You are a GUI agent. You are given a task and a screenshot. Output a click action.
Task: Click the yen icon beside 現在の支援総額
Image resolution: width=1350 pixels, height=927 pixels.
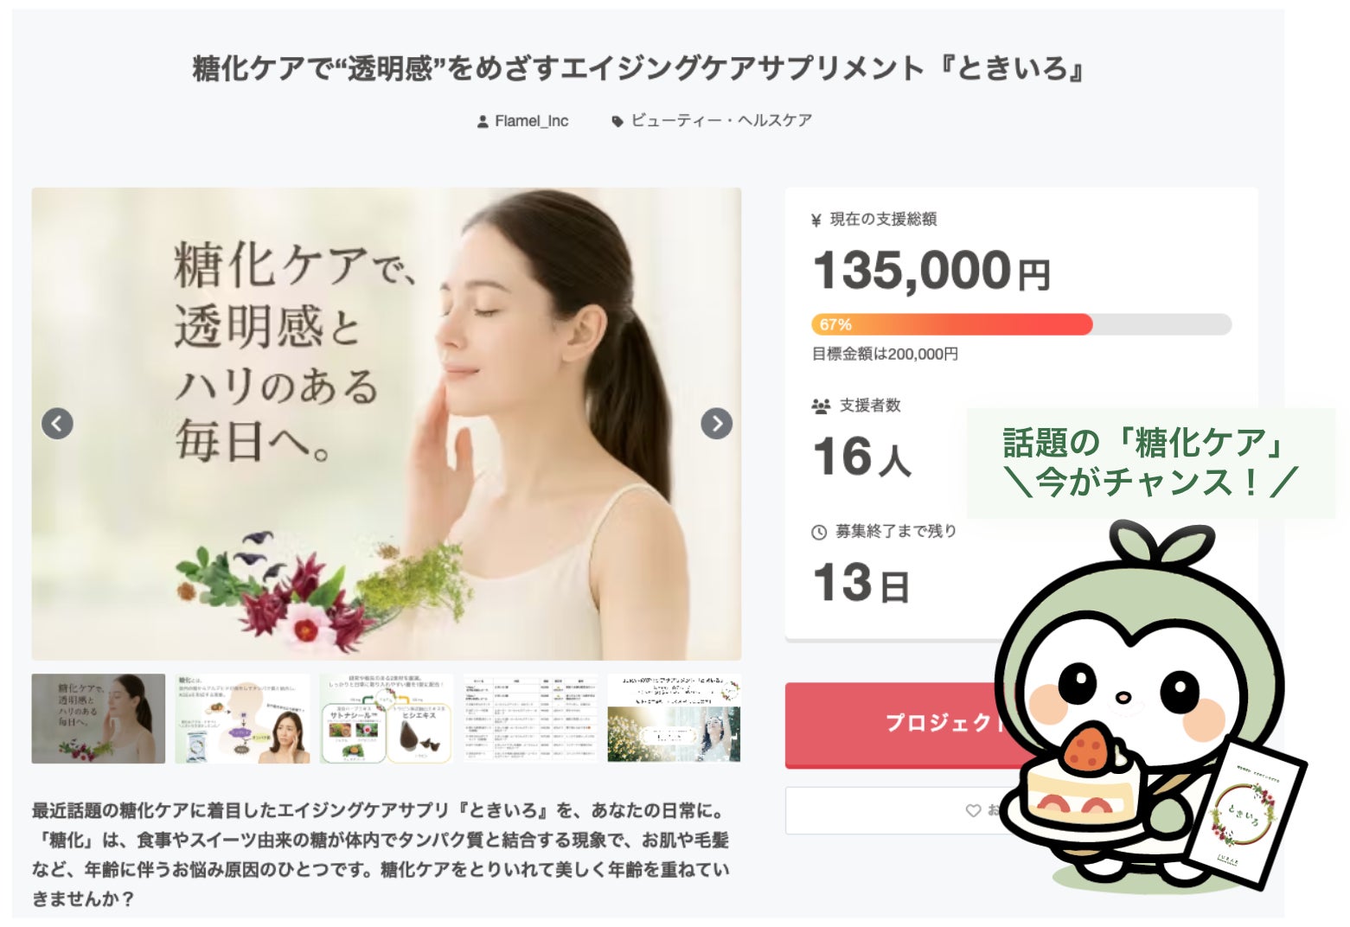point(816,221)
